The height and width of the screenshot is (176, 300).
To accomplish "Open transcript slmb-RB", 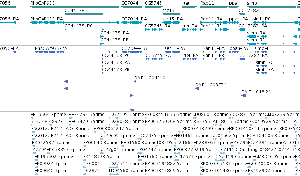I will (256, 40).
